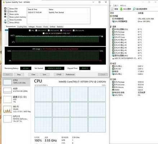Screen dimensions: 158x144
Task: Click the driver update magnifier icon
Action: [x=134, y=9]
